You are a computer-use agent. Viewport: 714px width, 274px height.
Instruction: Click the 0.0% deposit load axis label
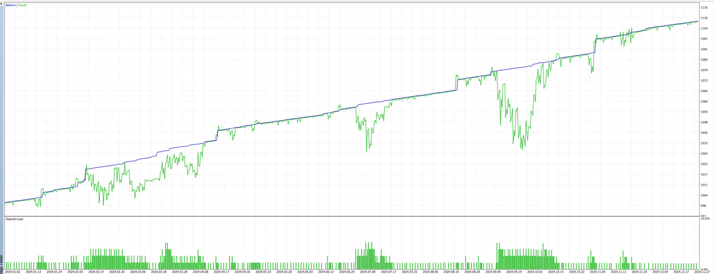pos(704,270)
